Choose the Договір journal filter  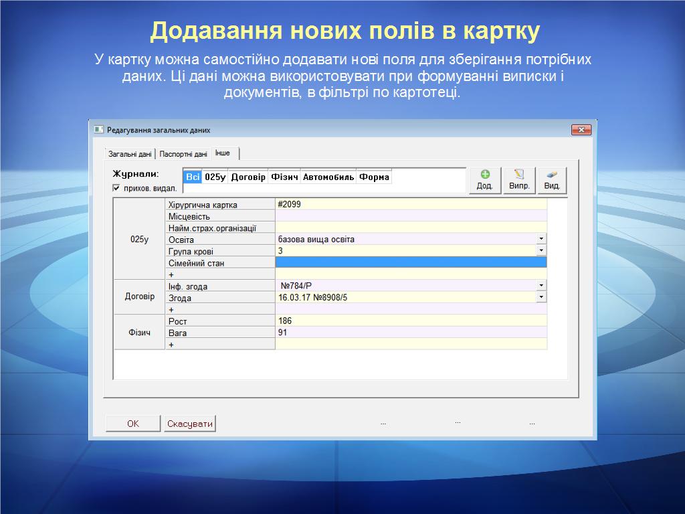coord(248,177)
